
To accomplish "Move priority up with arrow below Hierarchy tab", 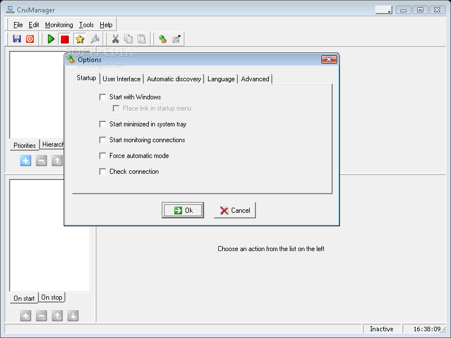I will (58, 160).
